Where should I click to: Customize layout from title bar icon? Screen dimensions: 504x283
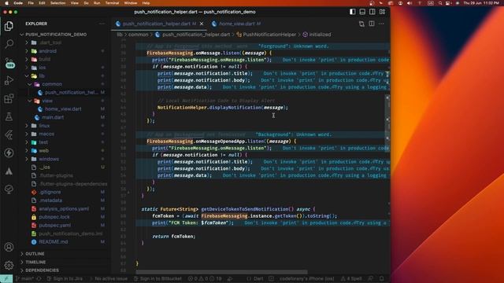click(x=382, y=12)
